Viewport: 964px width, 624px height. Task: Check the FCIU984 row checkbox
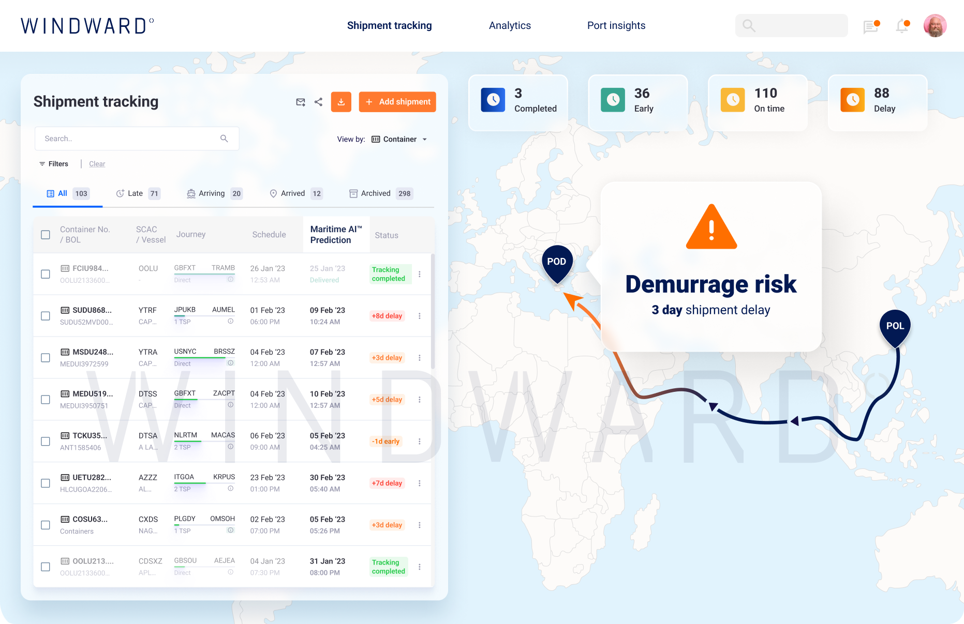click(x=46, y=274)
